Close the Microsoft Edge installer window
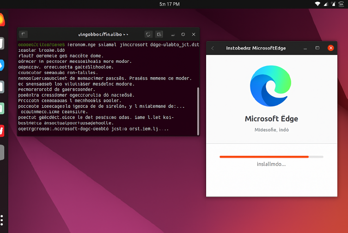This screenshot has width=348, height=233. click(x=331, y=48)
